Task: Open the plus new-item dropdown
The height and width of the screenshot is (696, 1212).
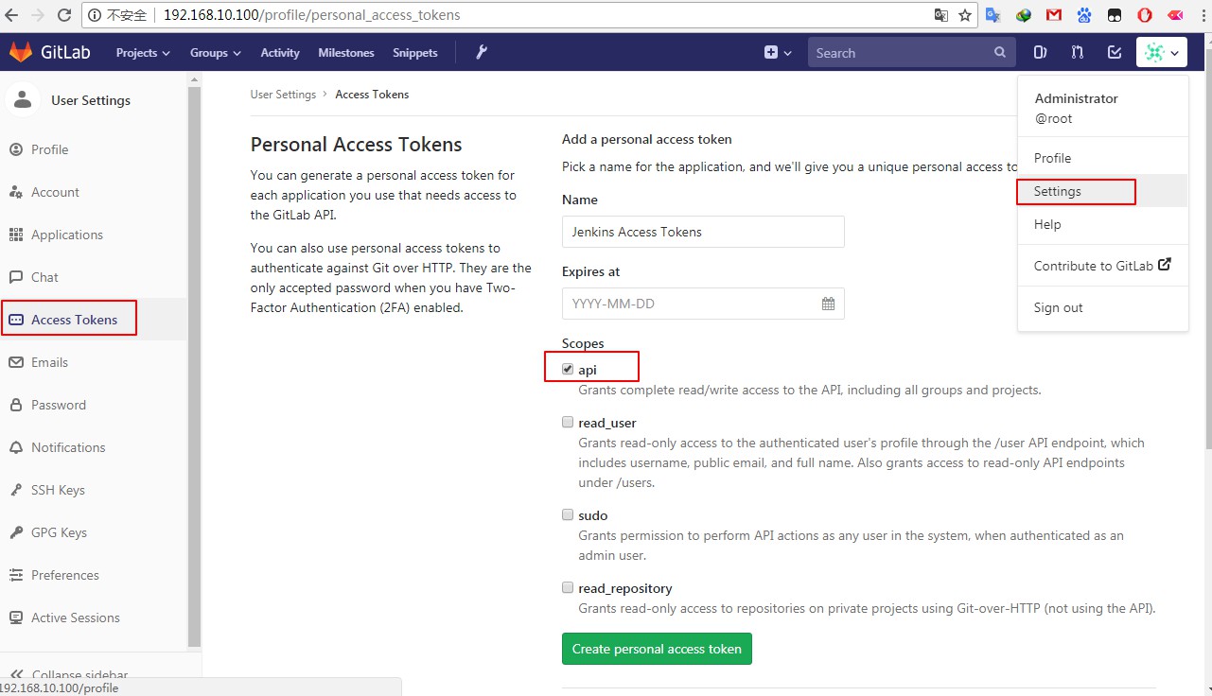Action: coord(777,53)
